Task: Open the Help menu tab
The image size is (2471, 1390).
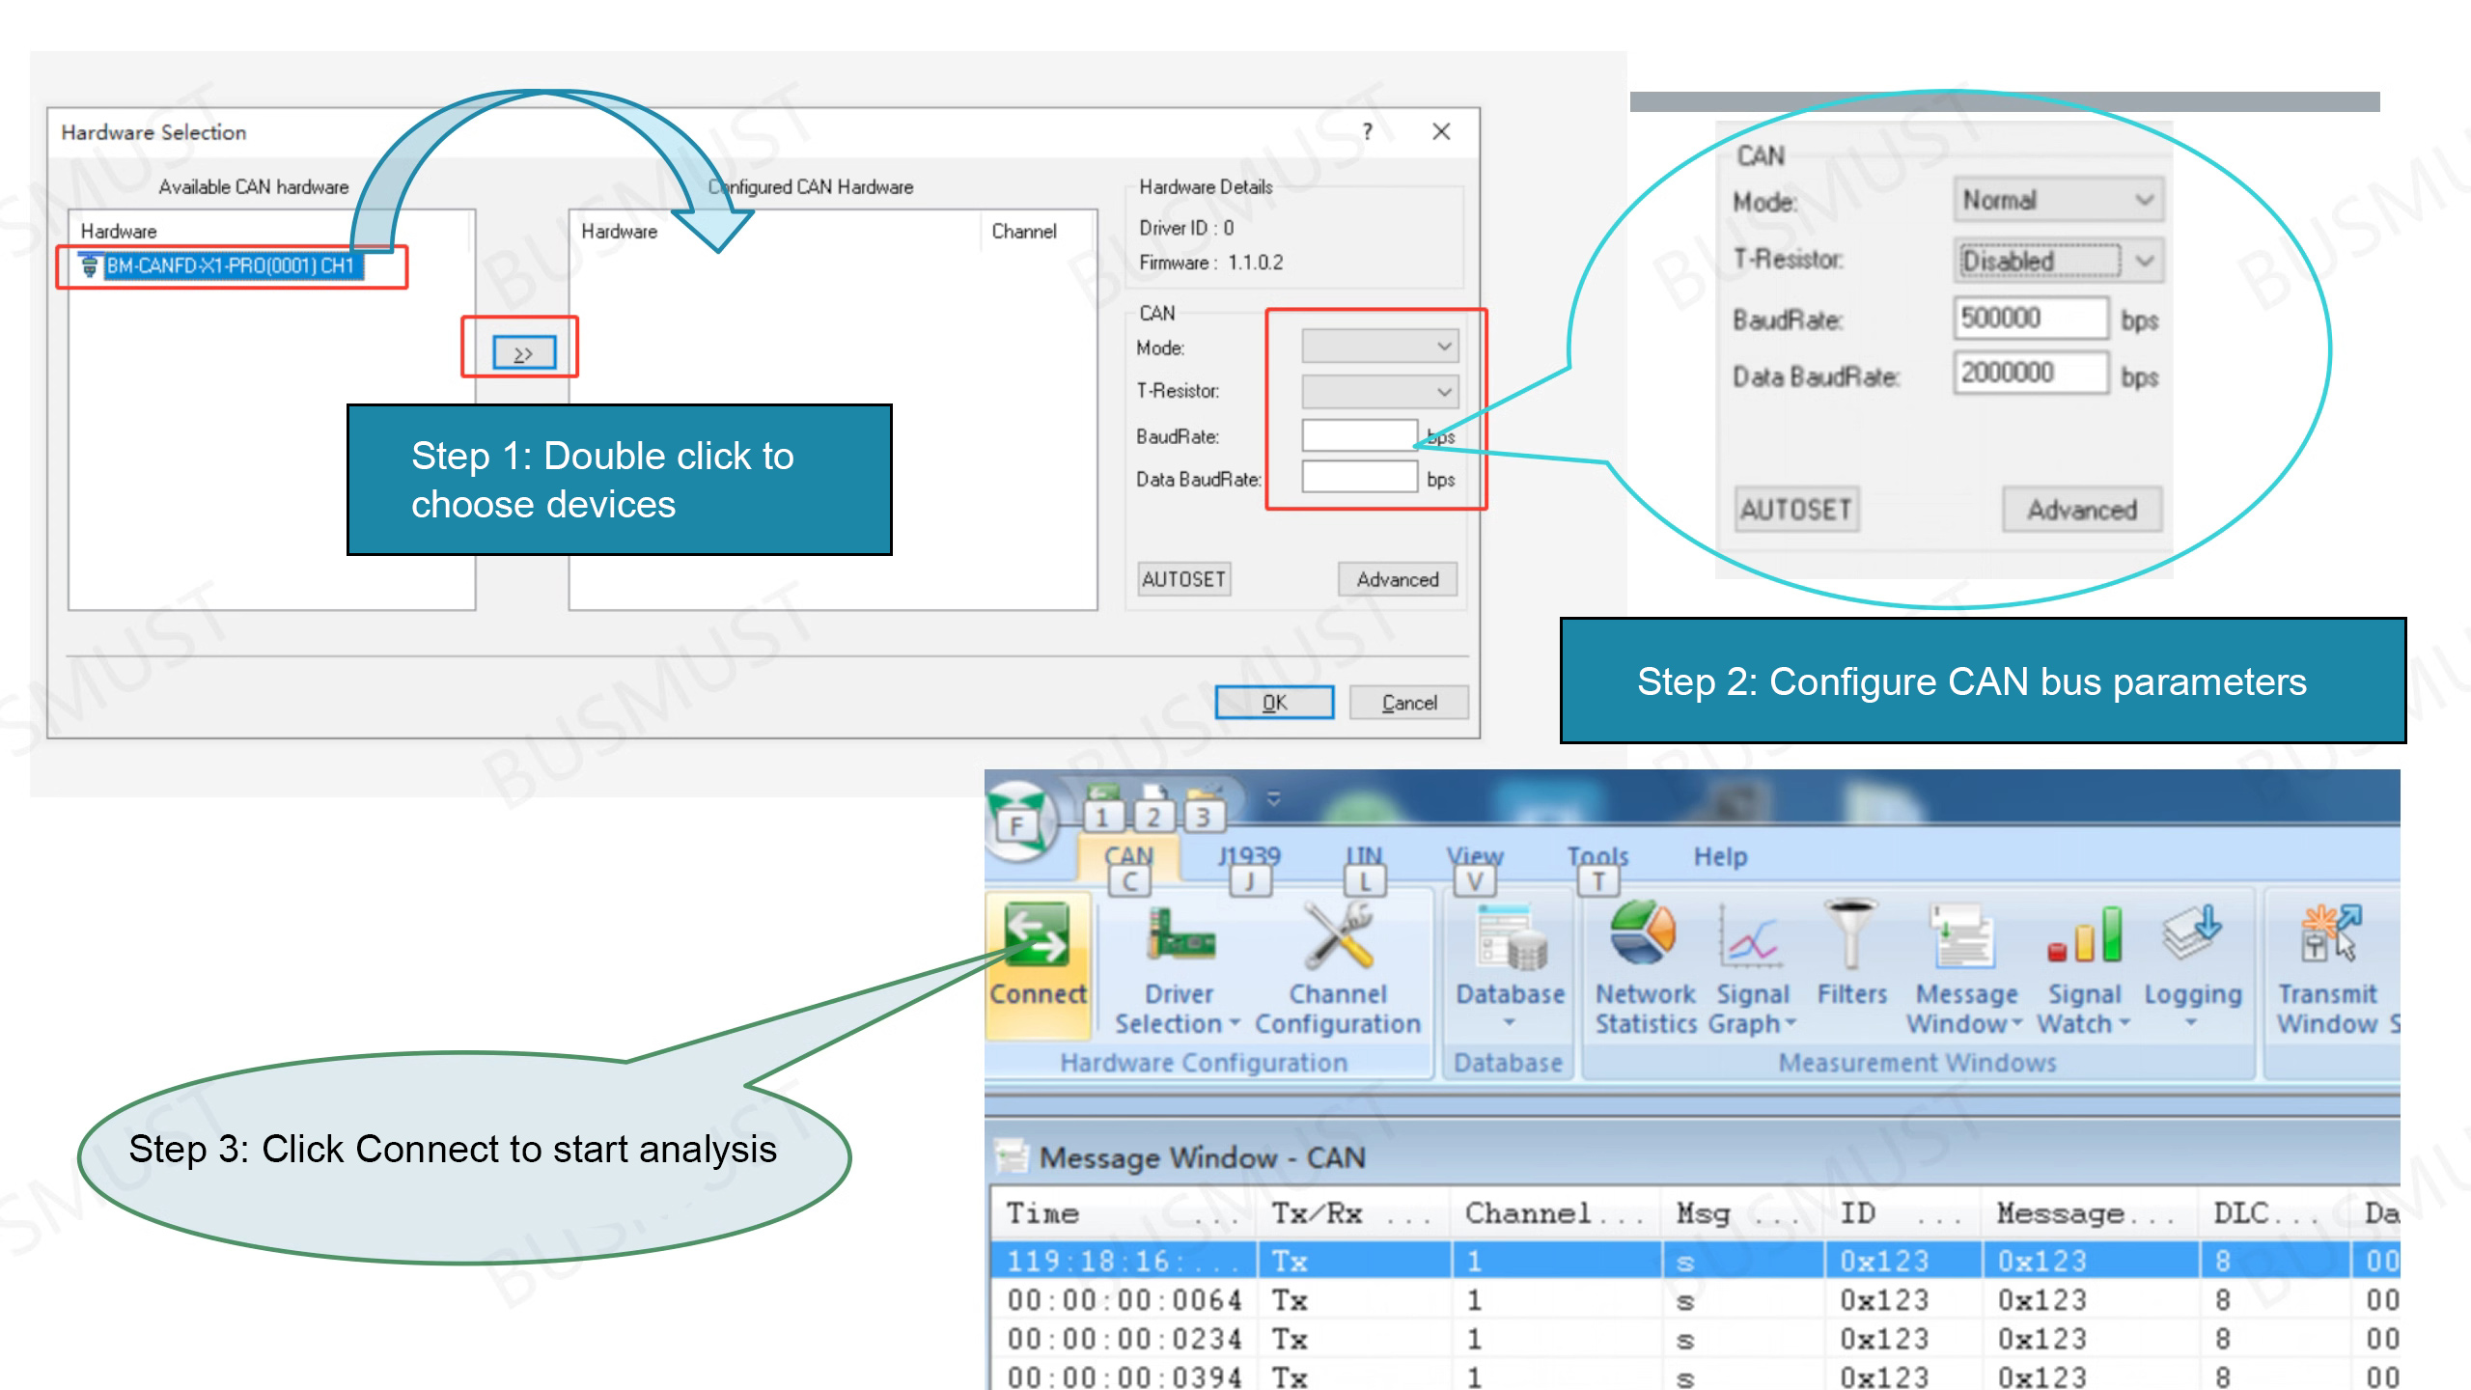Action: coord(1720,856)
